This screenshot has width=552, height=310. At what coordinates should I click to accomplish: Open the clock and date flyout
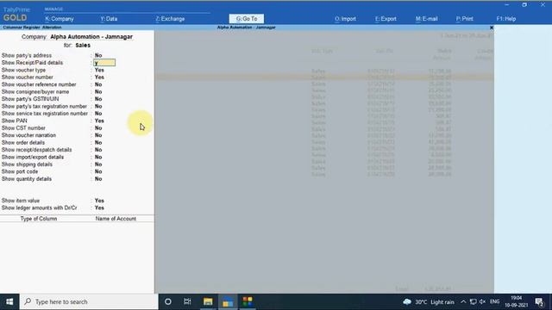(517, 302)
